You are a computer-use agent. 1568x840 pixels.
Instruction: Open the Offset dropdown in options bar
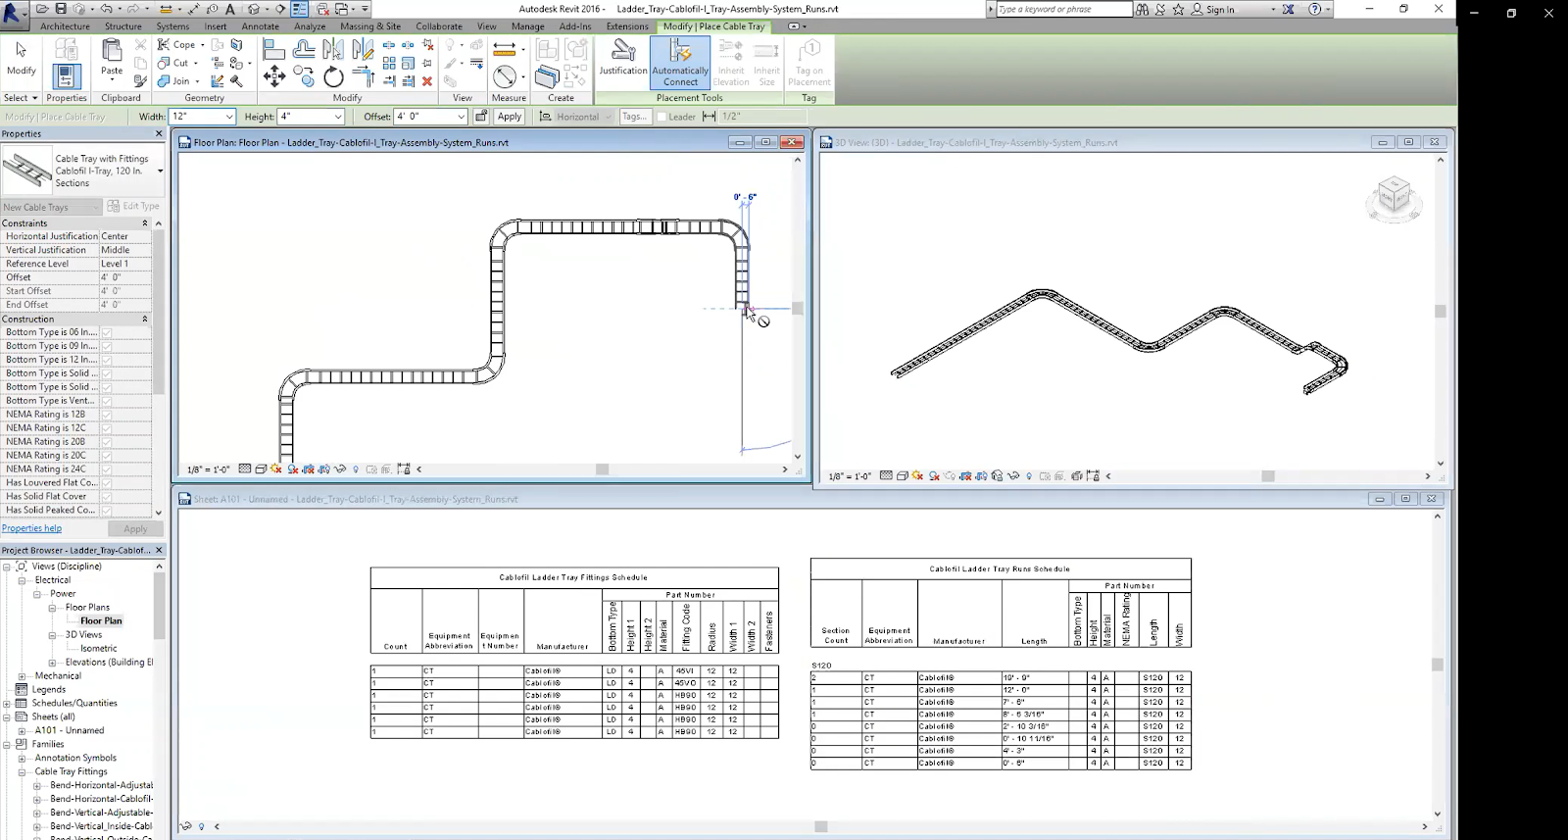461,117
